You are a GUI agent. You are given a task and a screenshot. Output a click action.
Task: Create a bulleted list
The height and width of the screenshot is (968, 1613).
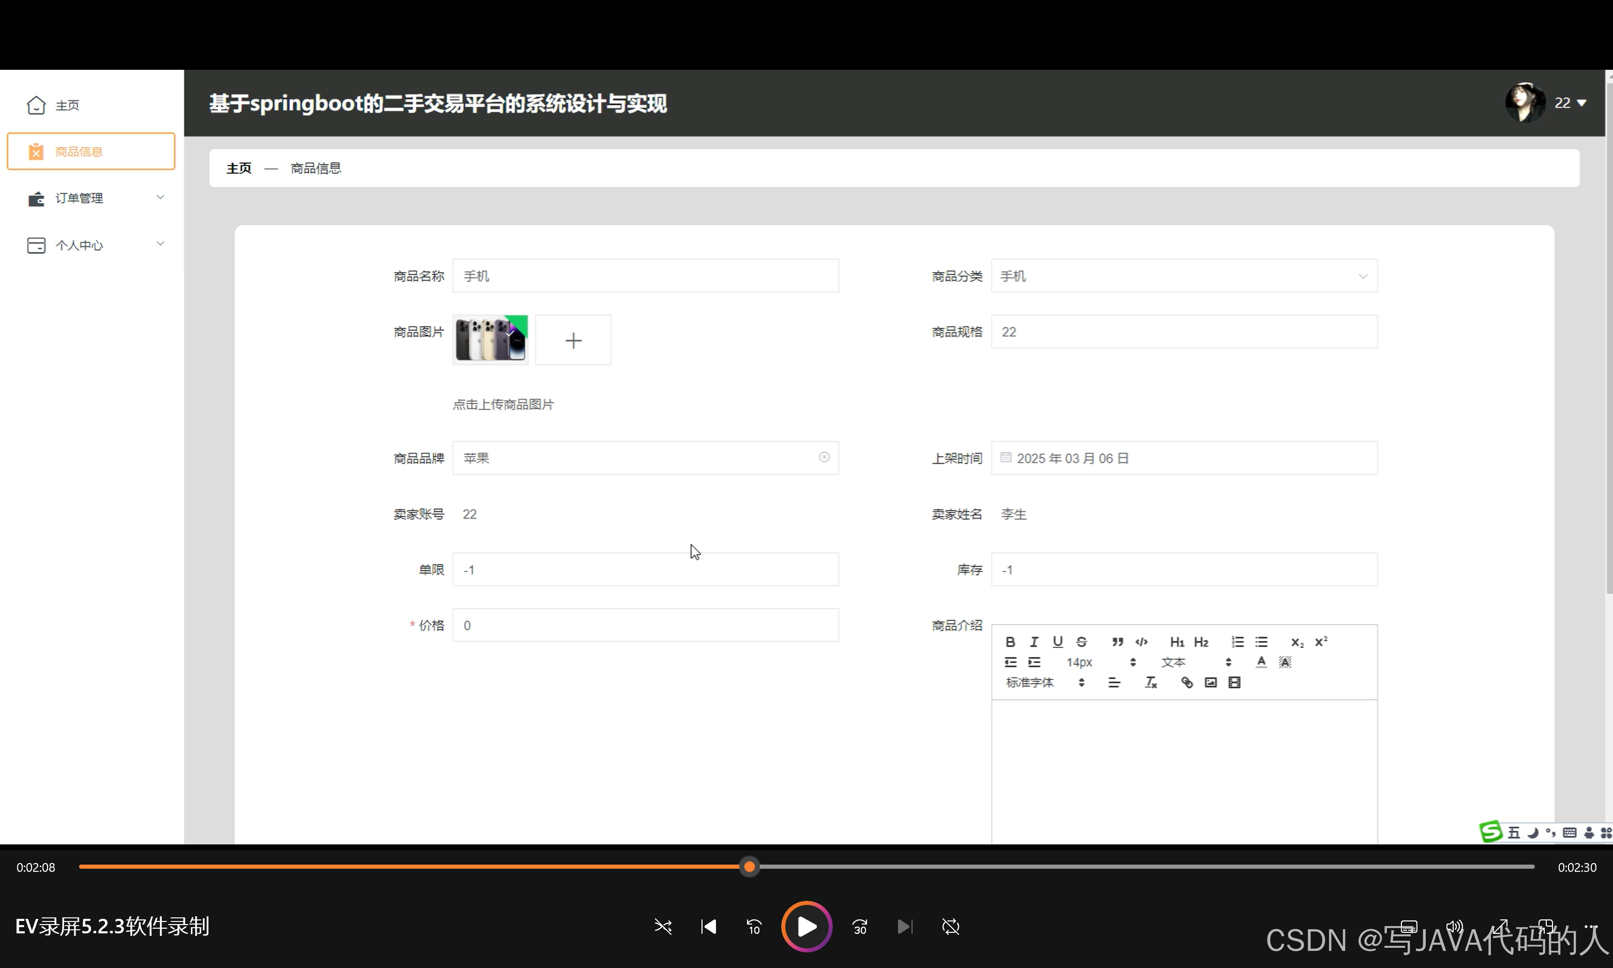[1261, 642]
